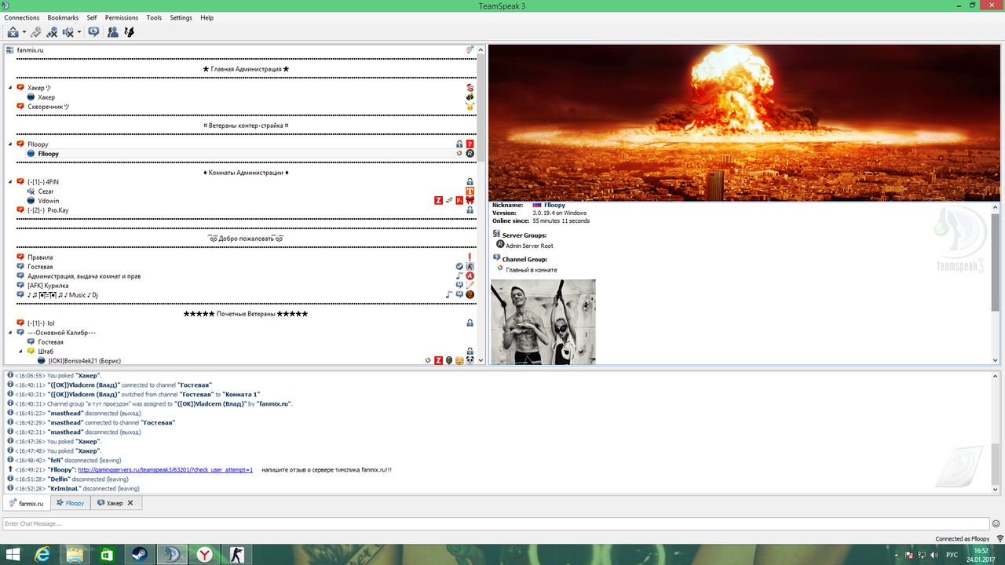The height and width of the screenshot is (565, 1005).
Task: Click the Enter Chat Message field
Action: point(495,523)
